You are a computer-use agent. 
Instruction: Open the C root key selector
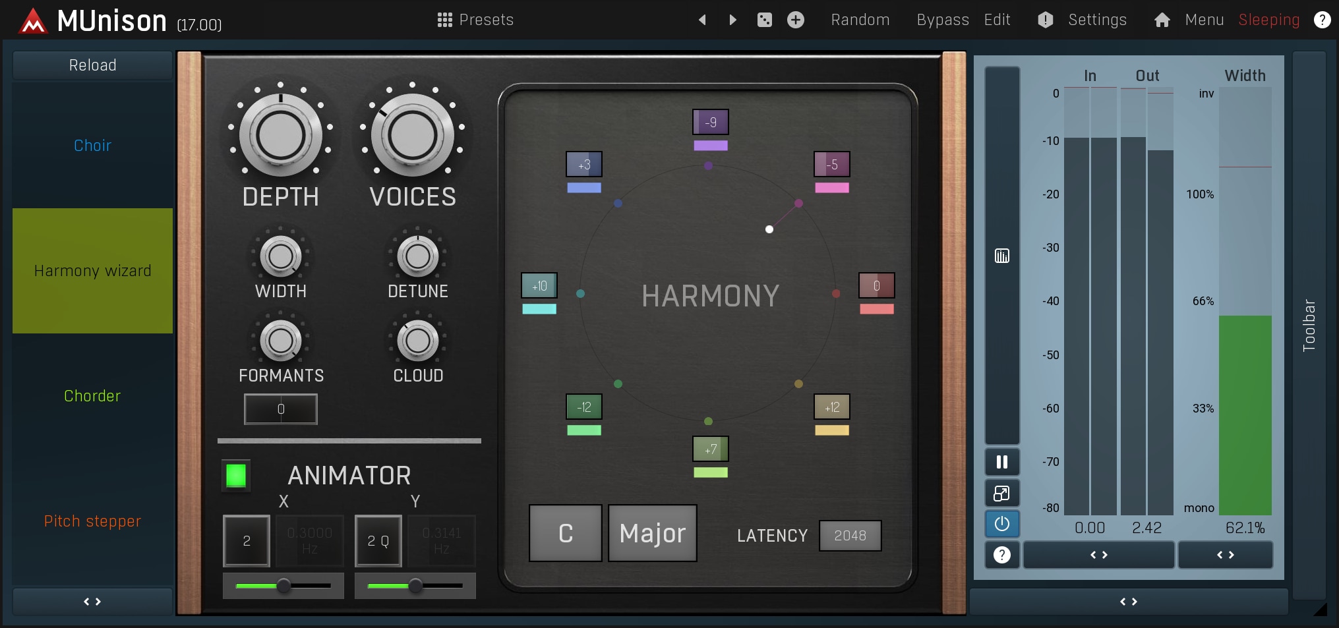click(x=565, y=533)
